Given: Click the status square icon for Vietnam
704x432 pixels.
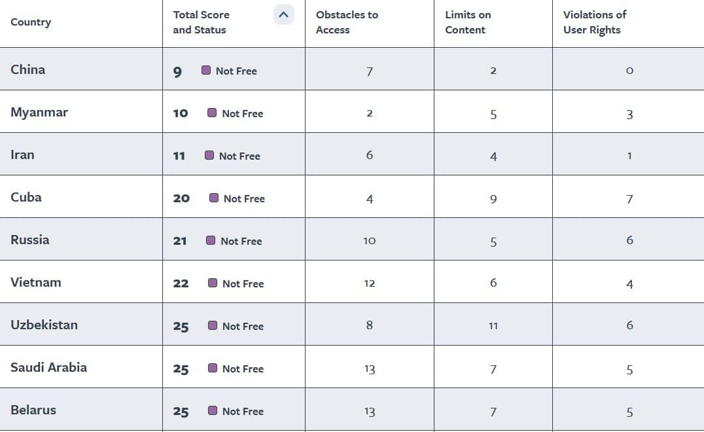Looking at the screenshot, I should coord(213,283).
